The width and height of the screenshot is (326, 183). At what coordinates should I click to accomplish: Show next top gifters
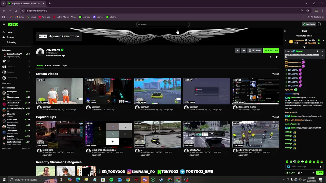(x=324, y=40)
